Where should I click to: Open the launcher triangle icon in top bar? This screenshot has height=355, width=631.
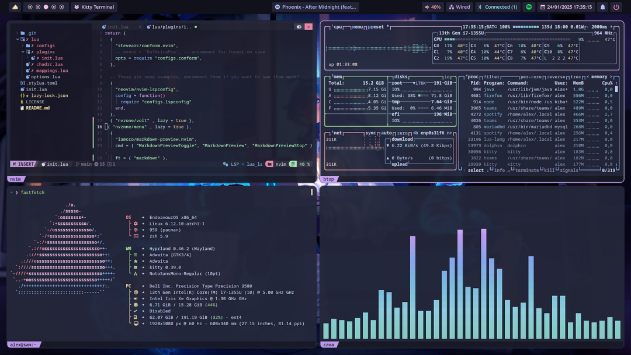tap(15, 7)
